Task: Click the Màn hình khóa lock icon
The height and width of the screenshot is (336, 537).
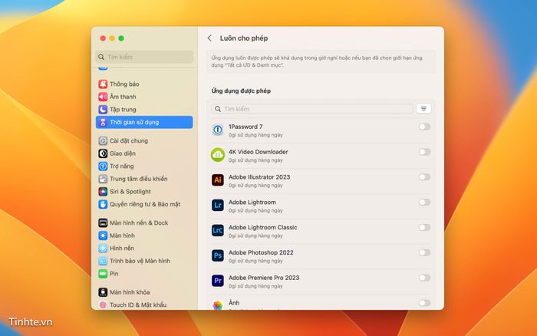Action: [x=103, y=292]
